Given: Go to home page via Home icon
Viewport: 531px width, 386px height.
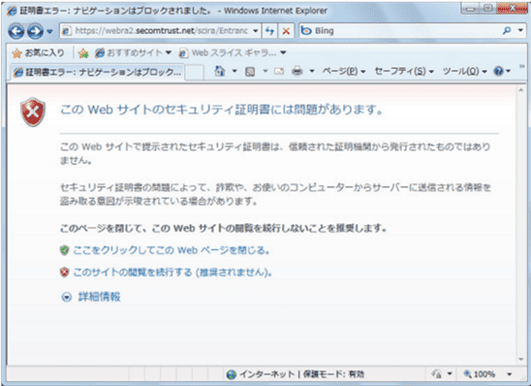Looking at the screenshot, I should [220, 71].
